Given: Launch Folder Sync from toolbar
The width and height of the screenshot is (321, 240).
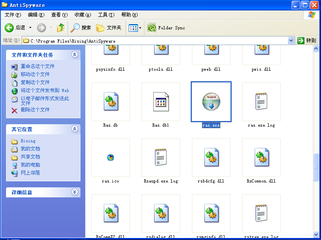Looking at the screenshot, I should pos(166,28).
